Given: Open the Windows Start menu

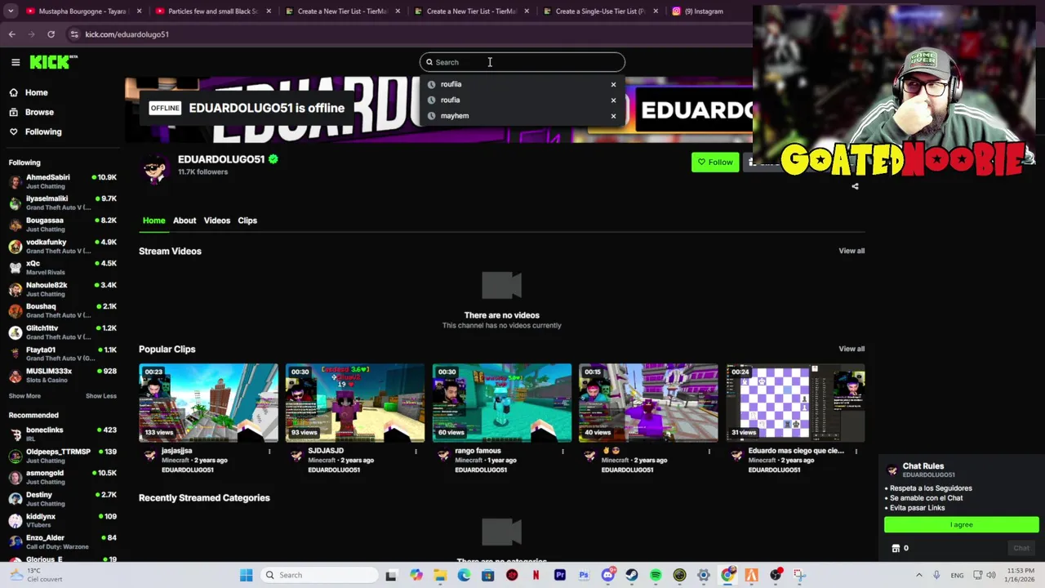Looking at the screenshot, I should 246,575.
